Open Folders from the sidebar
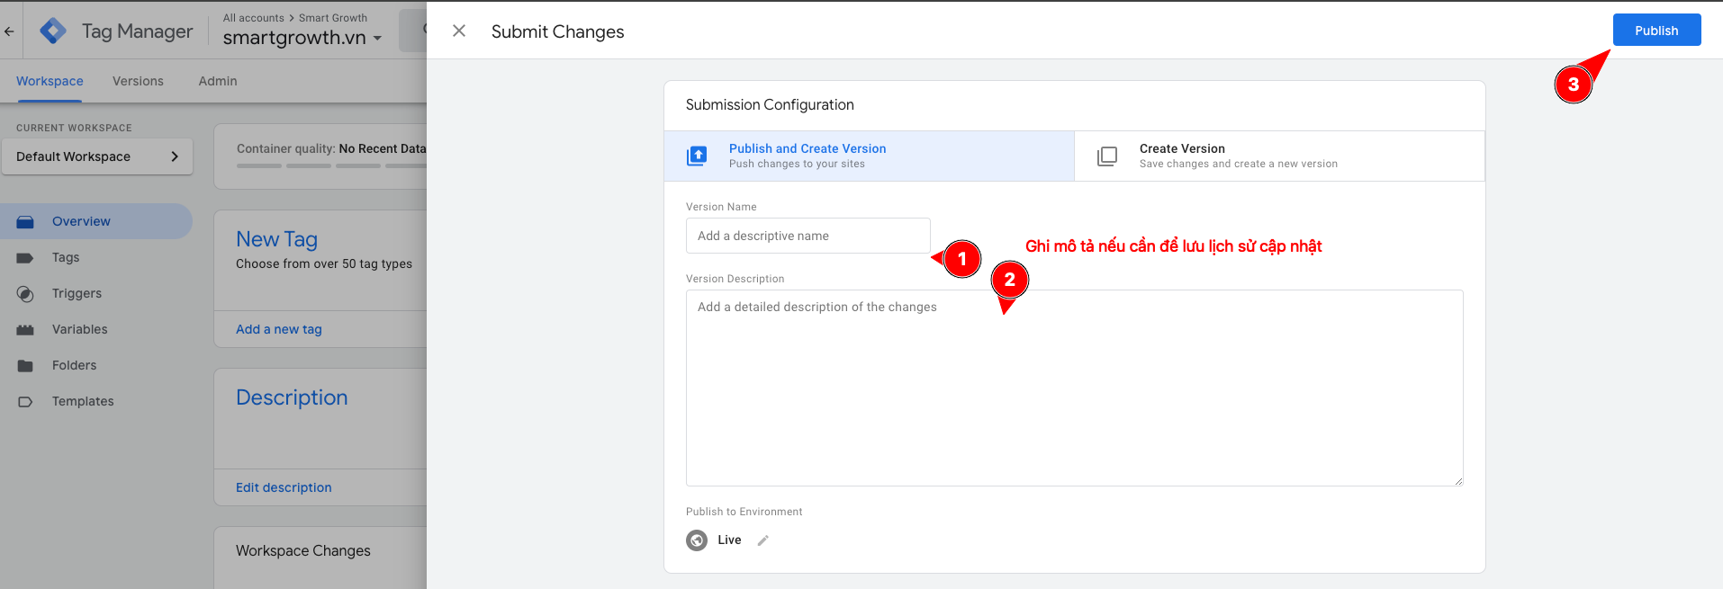 pyautogui.click(x=74, y=365)
